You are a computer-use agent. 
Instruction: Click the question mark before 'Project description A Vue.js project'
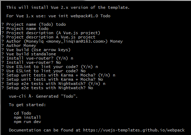click(x=3, y=37)
